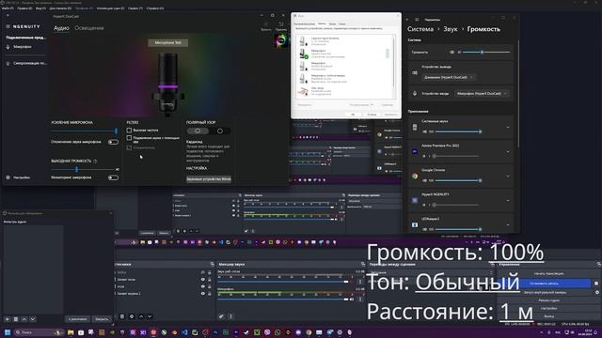Open WhatsApp from the taskbar
The height and width of the screenshot is (338, 602).
coord(277,332)
